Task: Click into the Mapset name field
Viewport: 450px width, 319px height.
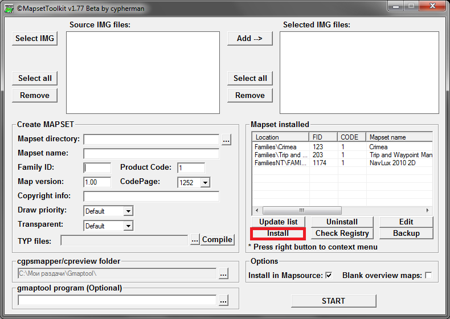Action: [151, 154]
